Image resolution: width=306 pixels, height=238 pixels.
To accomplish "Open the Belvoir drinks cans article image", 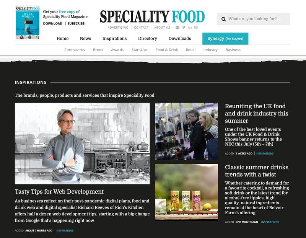I will pos(186,192).
